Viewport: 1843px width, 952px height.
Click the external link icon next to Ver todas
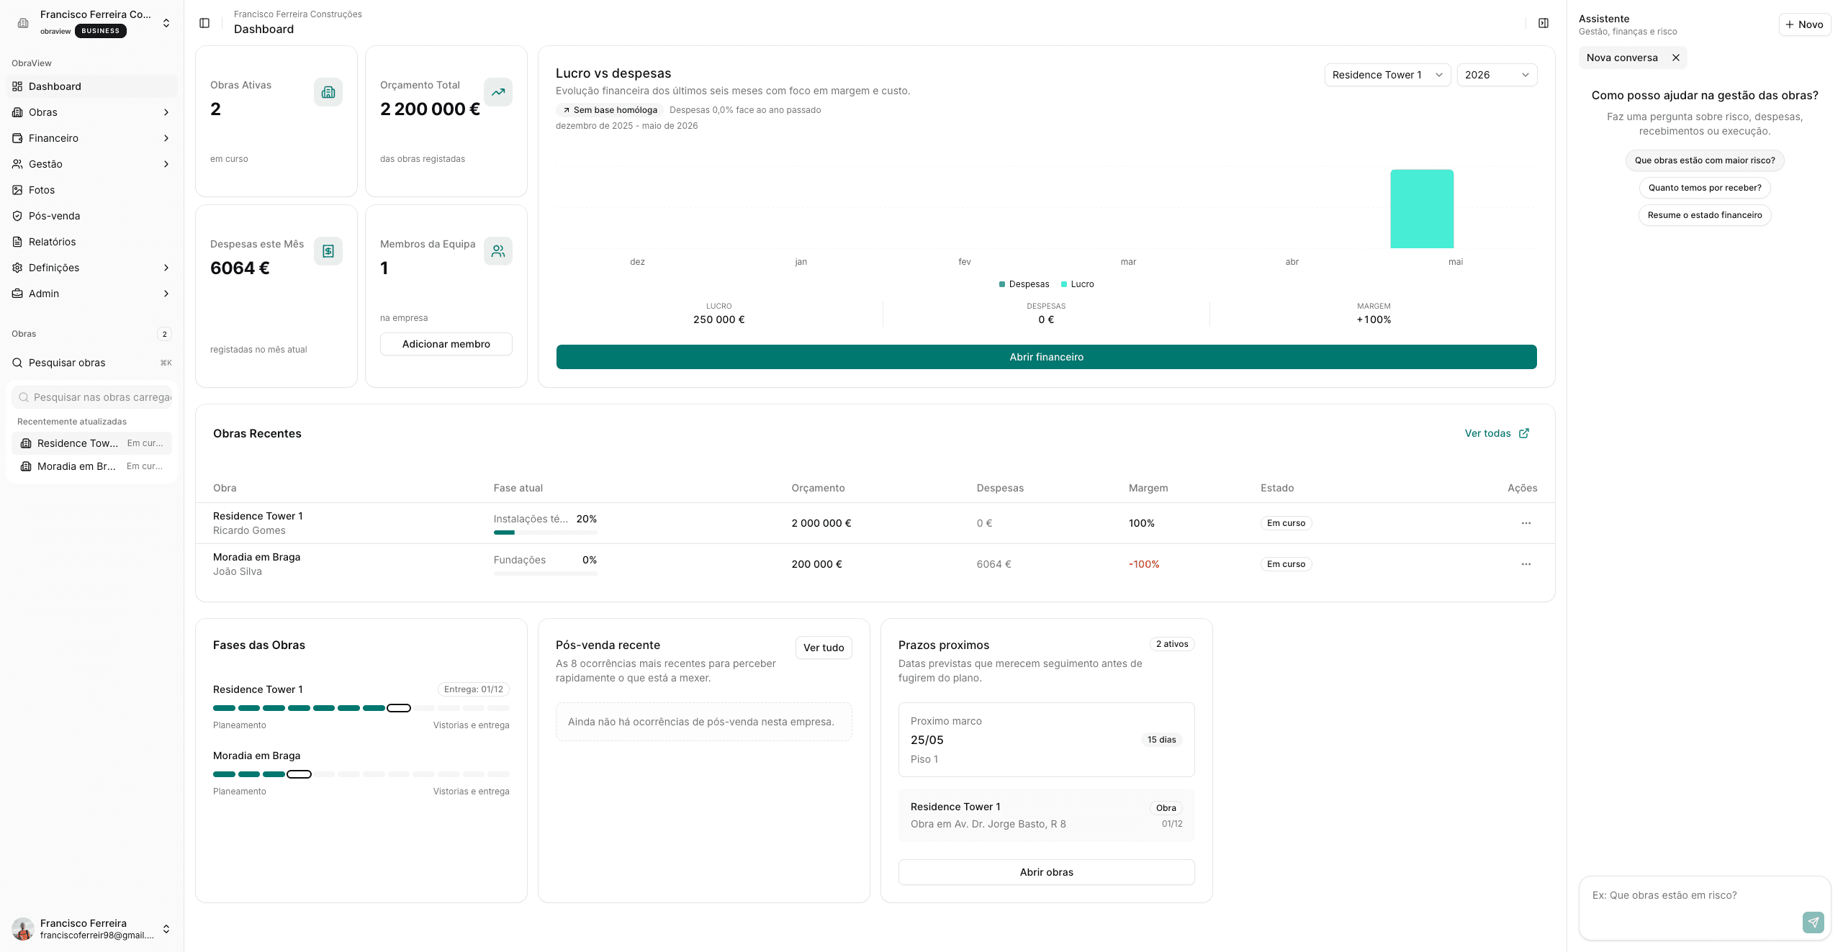coord(1523,433)
